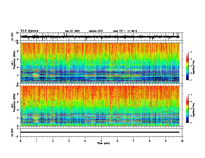Click the ch.2 spectrogram colorbar gradient
The image size is (205, 158).
pos(187,109)
